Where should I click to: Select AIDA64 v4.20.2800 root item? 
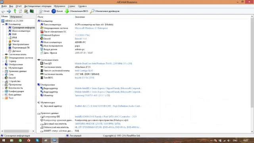tap(12, 21)
